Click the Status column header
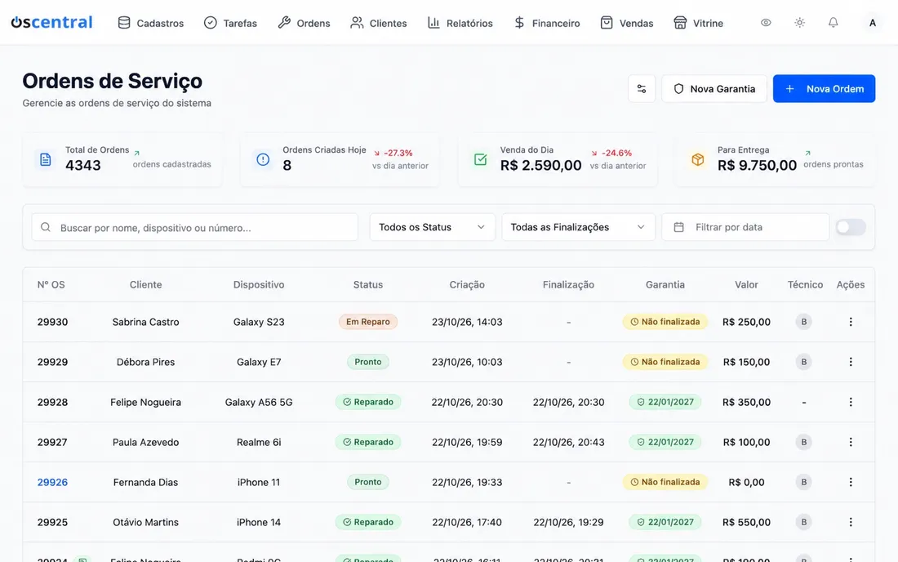The height and width of the screenshot is (562, 898). pyautogui.click(x=367, y=285)
